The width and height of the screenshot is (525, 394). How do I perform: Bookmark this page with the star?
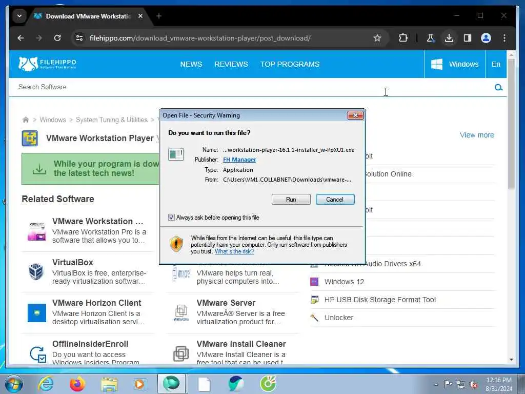coord(377,38)
